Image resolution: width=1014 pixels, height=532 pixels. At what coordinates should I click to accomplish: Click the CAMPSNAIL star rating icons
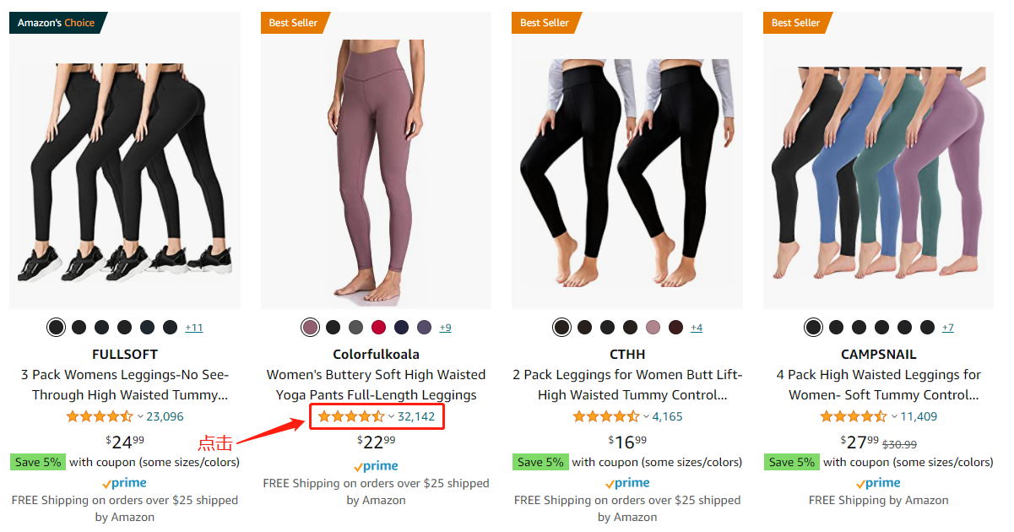853,416
